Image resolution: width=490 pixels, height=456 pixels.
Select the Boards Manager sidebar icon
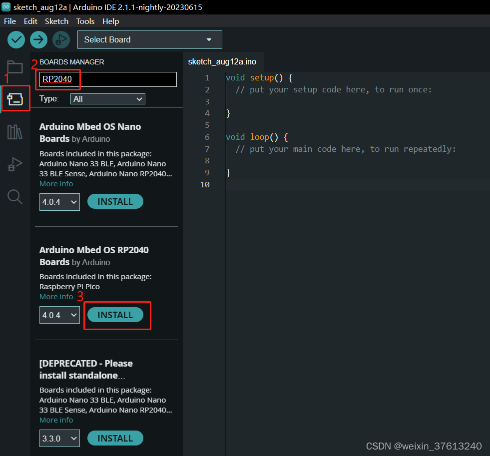pyautogui.click(x=14, y=98)
